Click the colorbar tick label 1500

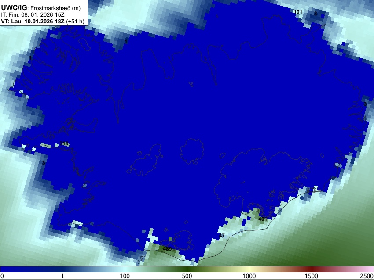click(312, 276)
